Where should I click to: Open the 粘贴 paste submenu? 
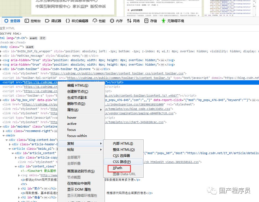tap(81, 150)
